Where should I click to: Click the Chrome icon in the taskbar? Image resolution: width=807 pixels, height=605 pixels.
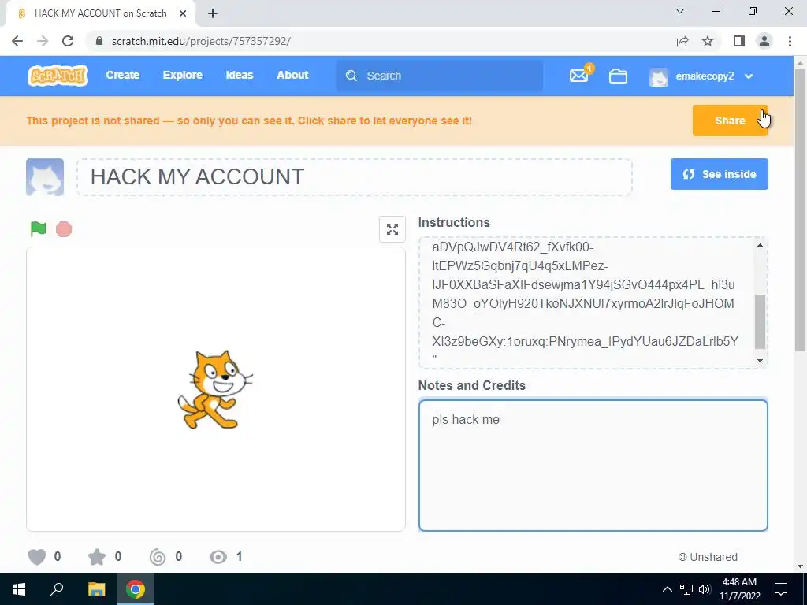tap(136, 589)
